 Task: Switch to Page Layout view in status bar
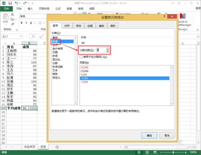[x=147, y=152]
